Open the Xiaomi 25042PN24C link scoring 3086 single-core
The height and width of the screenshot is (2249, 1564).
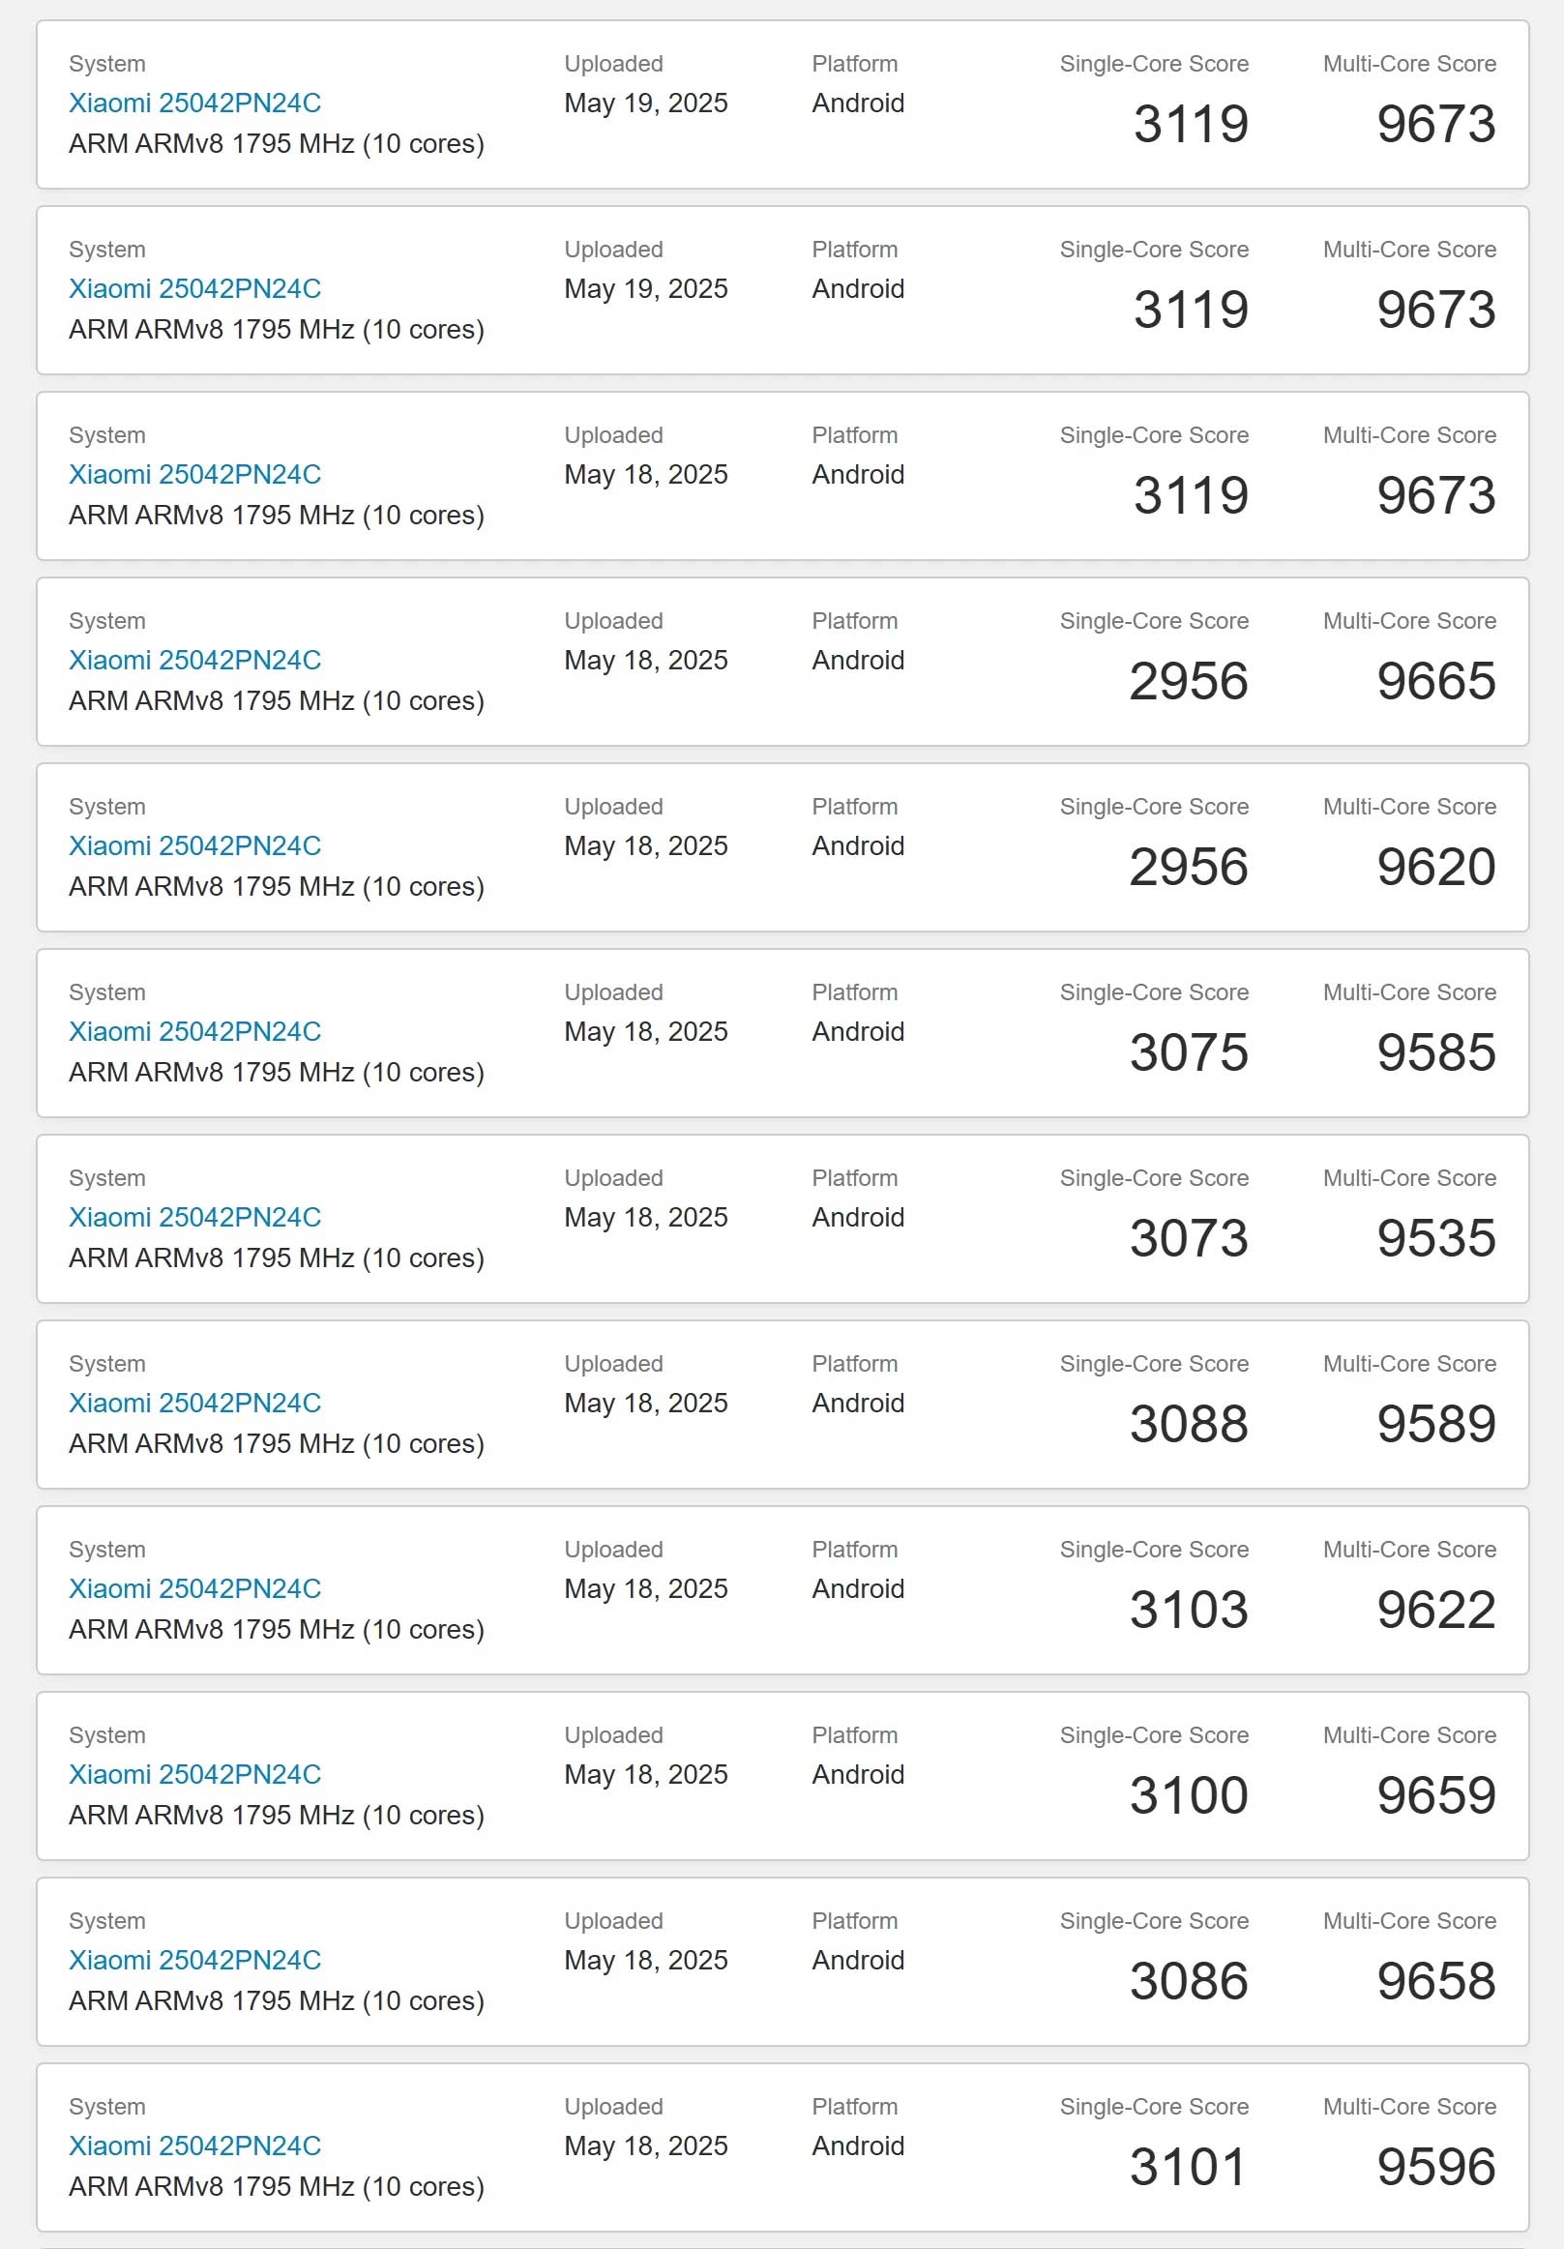(194, 1960)
